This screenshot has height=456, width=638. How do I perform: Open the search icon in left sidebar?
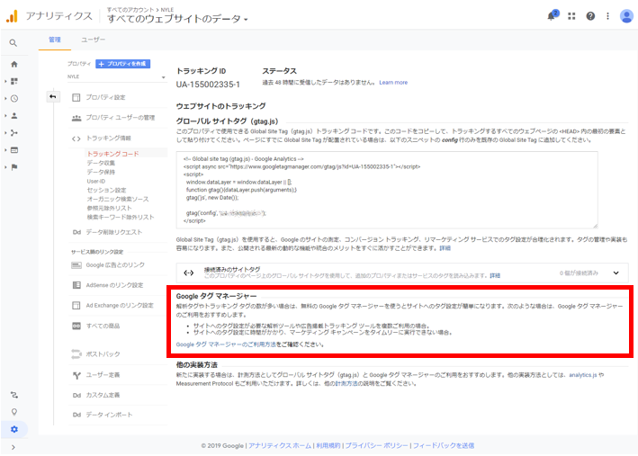(x=13, y=42)
